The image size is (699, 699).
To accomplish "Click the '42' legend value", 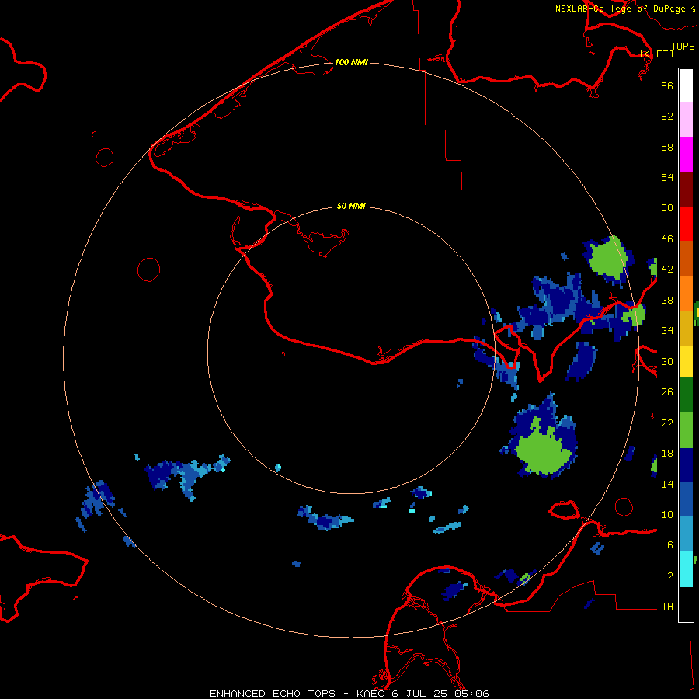I will point(667,270).
